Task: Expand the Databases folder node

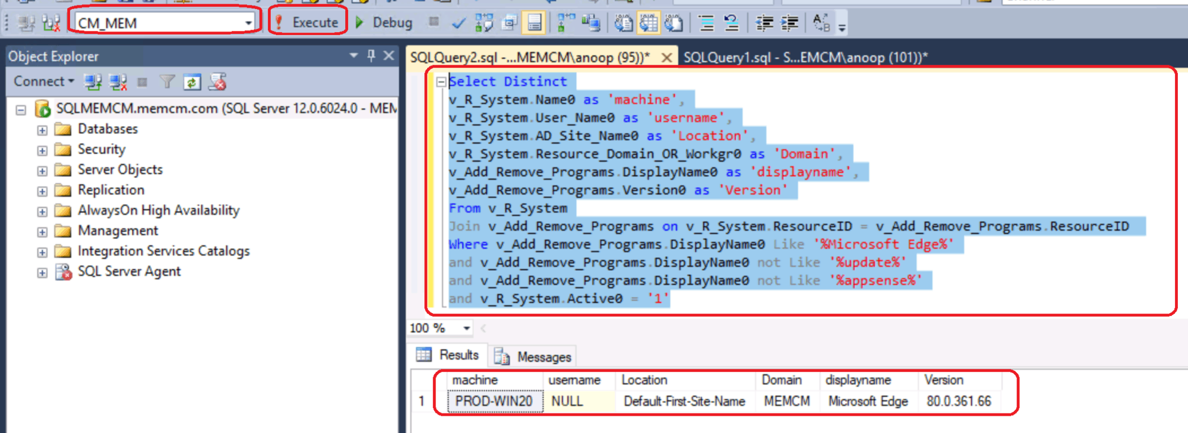Action: coord(42,130)
